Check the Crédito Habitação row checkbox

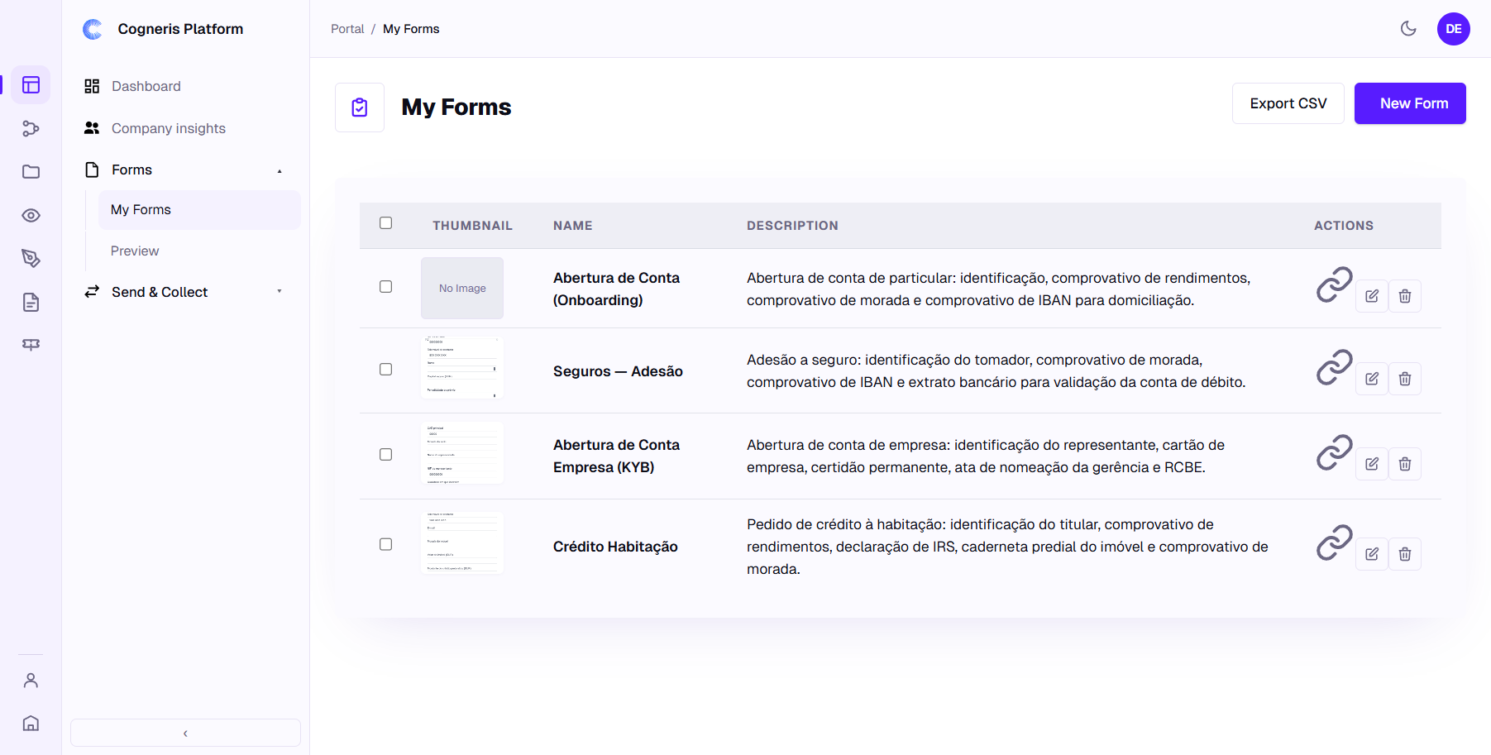(x=385, y=544)
